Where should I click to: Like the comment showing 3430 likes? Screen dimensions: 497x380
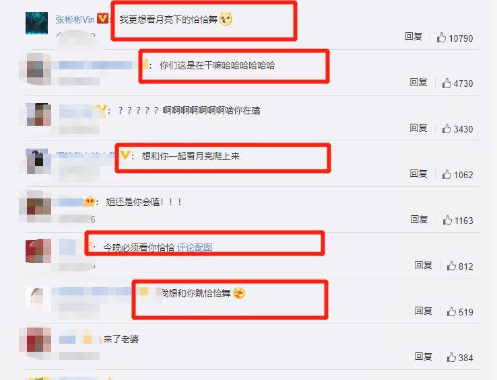pyautogui.click(x=446, y=128)
